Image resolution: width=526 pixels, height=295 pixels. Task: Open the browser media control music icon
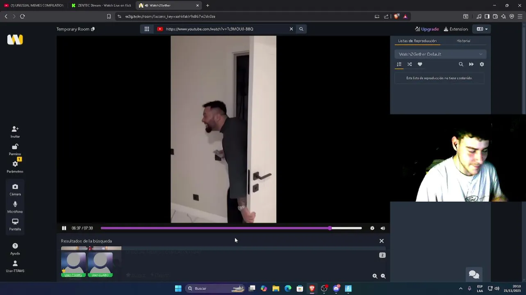click(479, 16)
